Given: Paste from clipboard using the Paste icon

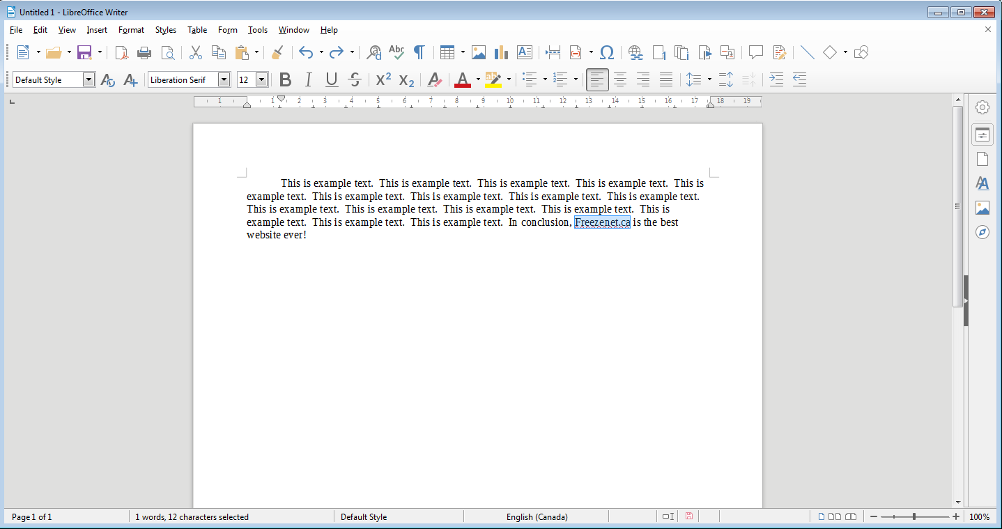Looking at the screenshot, I should [242, 52].
